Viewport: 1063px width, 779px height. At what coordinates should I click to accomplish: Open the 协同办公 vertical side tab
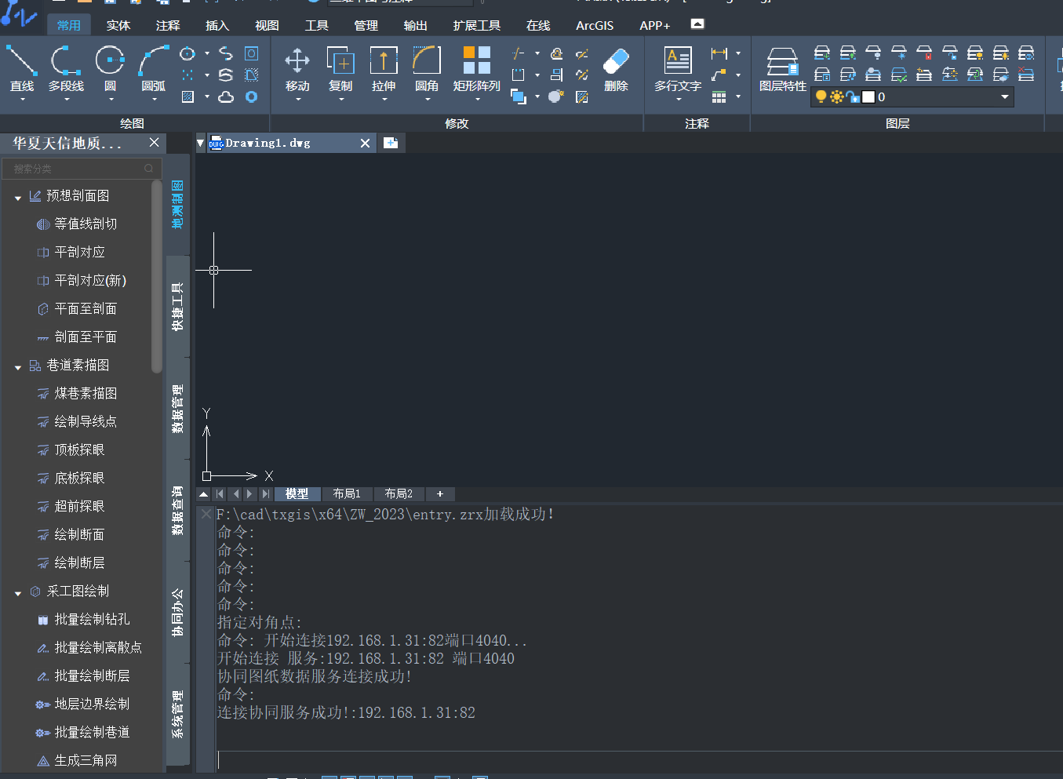[178, 613]
